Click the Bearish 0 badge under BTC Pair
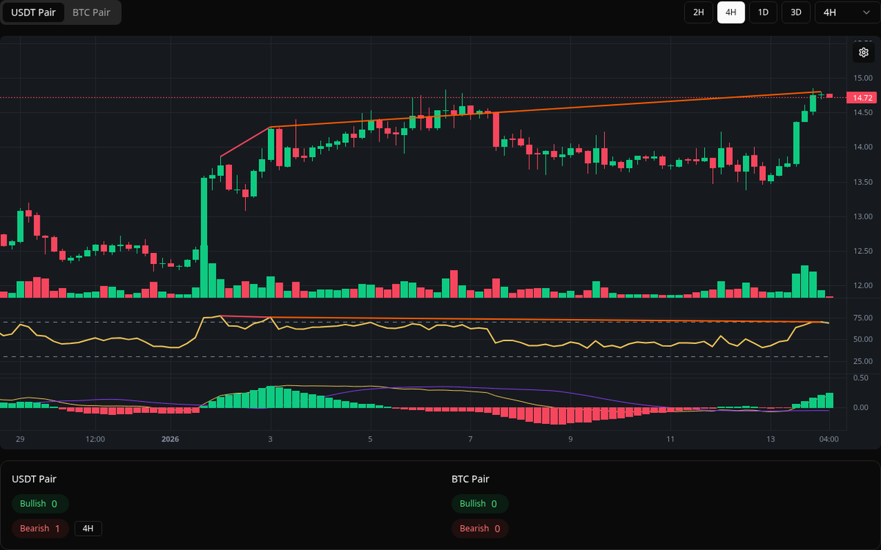 pos(479,528)
